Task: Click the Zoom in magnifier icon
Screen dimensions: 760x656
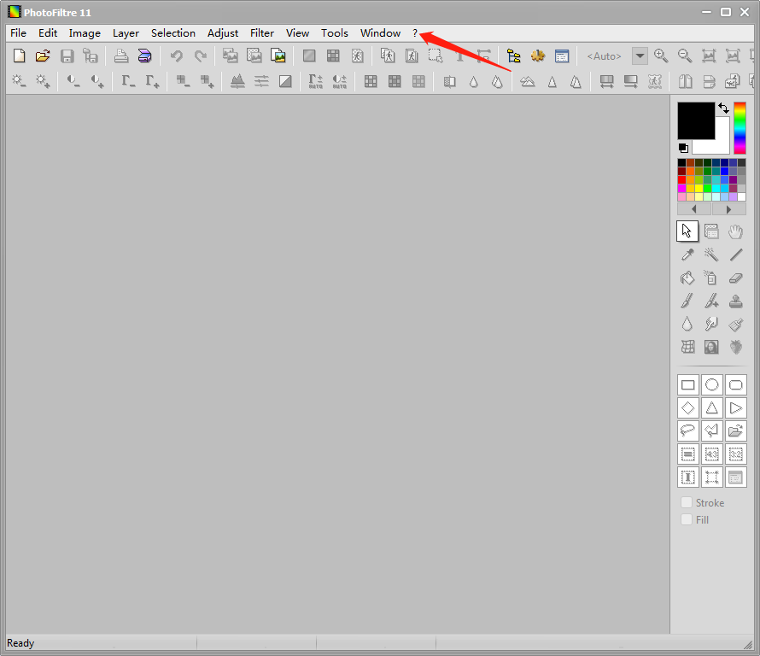Action: (x=661, y=56)
